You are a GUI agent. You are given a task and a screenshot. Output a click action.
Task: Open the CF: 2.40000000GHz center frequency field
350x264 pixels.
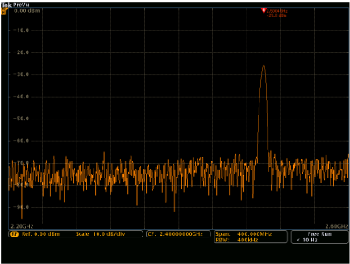pyautogui.click(x=179, y=234)
